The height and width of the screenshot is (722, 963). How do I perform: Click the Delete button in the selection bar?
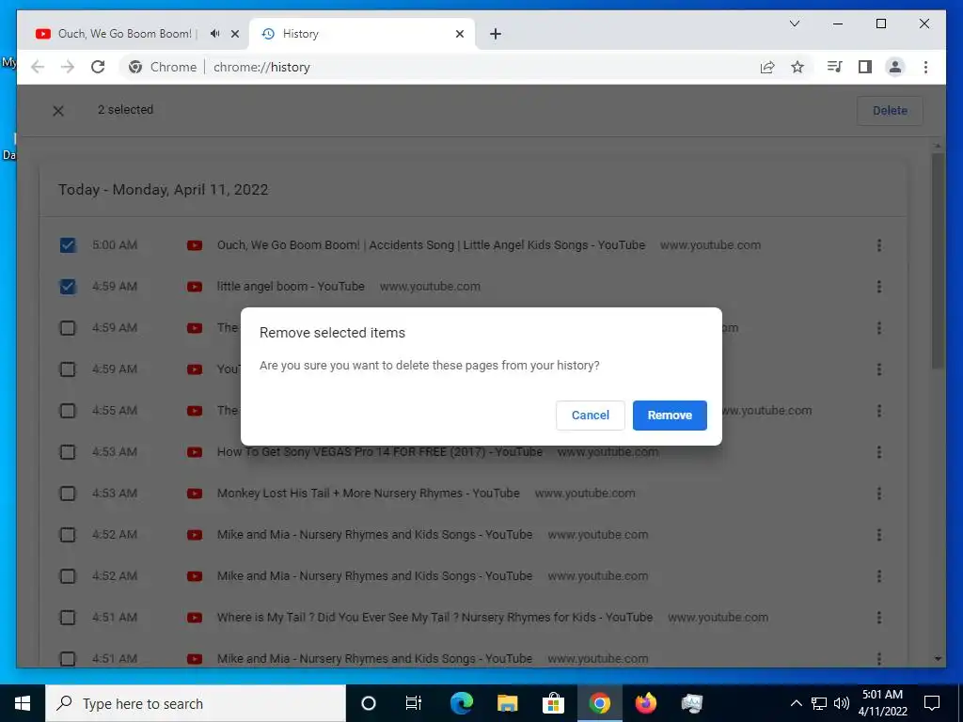point(890,111)
